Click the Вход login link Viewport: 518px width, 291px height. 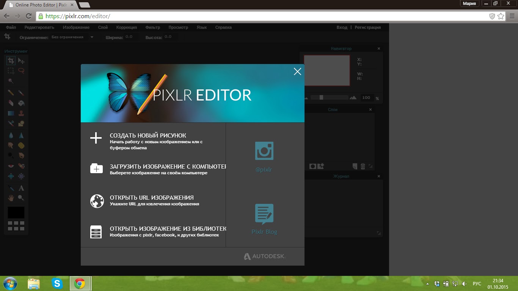click(x=342, y=27)
